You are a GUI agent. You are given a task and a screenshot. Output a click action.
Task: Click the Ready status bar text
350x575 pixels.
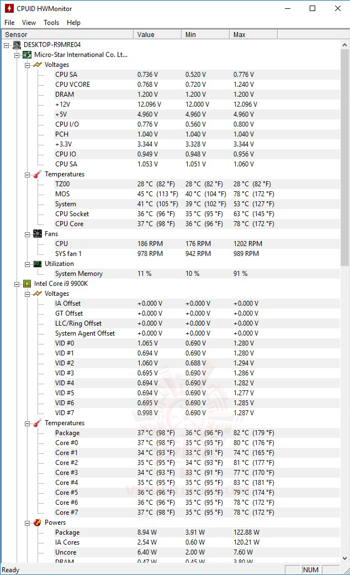tap(10, 570)
